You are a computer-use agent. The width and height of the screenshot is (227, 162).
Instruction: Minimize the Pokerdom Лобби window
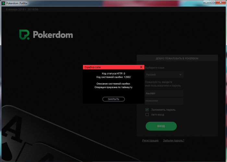click(206, 3)
